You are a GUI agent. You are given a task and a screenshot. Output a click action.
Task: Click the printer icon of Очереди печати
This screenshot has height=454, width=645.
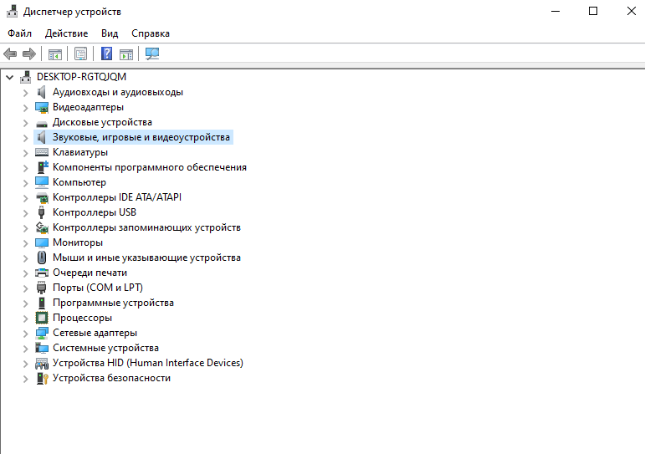(42, 273)
